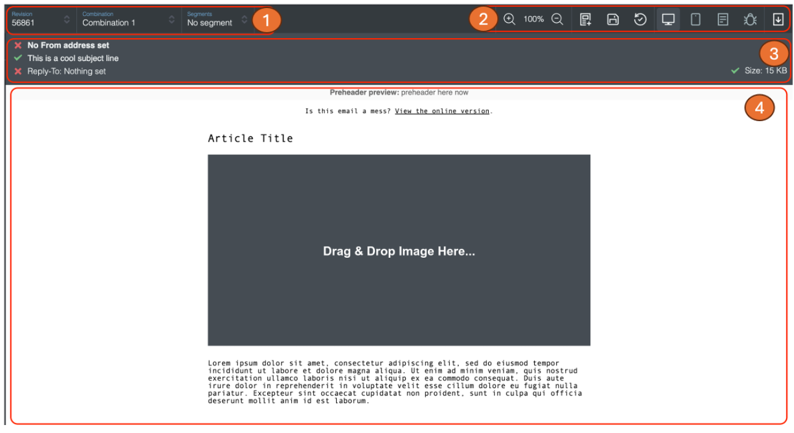The width and height of the screenshot is (794, 433).
Task: Click the green checkmark beside Size: 15 KB
Action: coord(734,70)
